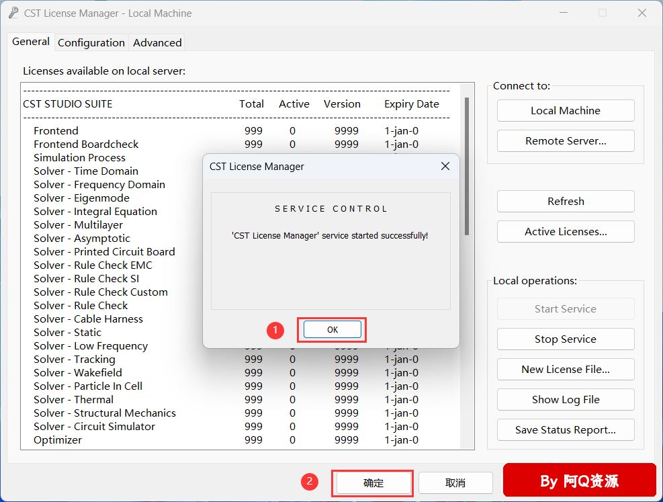Screen dimensions: 663x502
Task: Click the "Solver - Particle In Cell" entry
Action: tap(88, 386)
